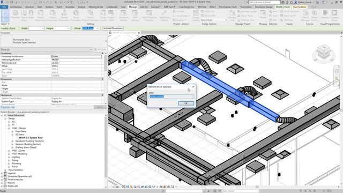This screenshot has height=193, width=343.
Task: Click Transfer Project Standards
Action: [91, 15]
